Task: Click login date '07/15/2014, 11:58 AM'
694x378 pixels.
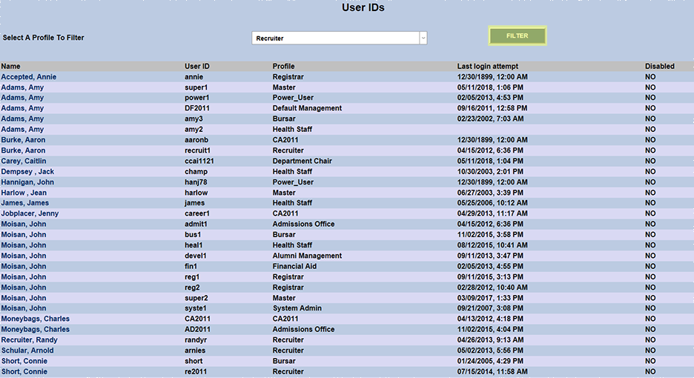Action: [492, 372]
